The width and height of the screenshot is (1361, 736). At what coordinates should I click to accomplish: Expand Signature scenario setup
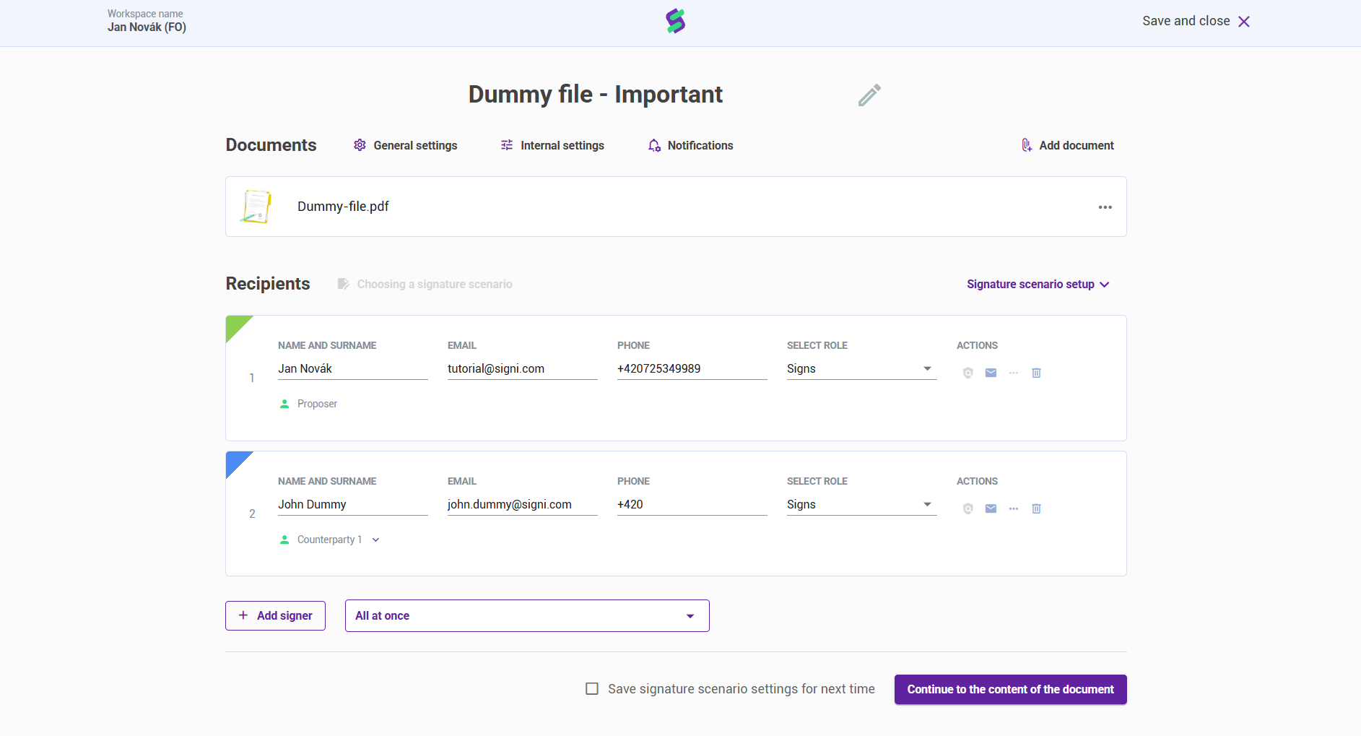click(x=1038, y=285)
